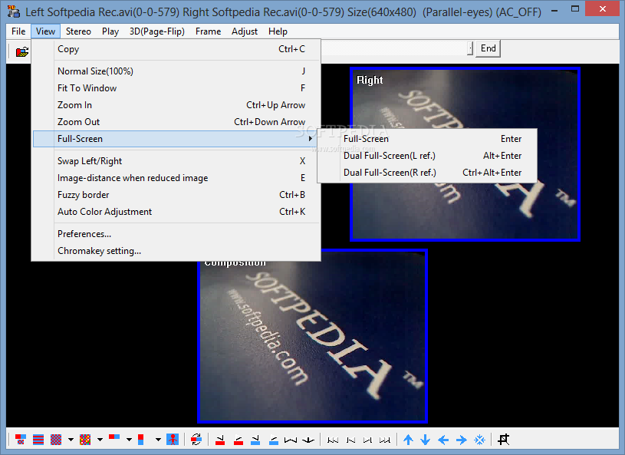Open Chromakey setting... from View menu
The image size is (625, 455).
176,251
